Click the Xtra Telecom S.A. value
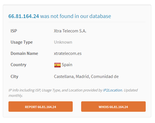Viewport: 155px width, 123px height. (x=70, y=31)
